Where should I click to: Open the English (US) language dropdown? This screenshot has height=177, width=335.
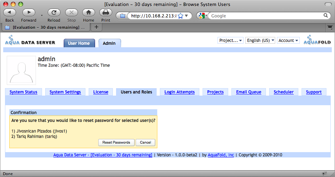click(x=260, y=41)
